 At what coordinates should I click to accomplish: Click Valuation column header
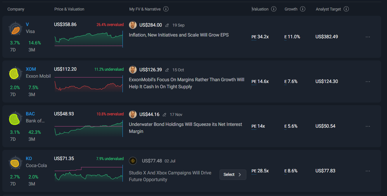pyautogui.click(x=260, y=9)
